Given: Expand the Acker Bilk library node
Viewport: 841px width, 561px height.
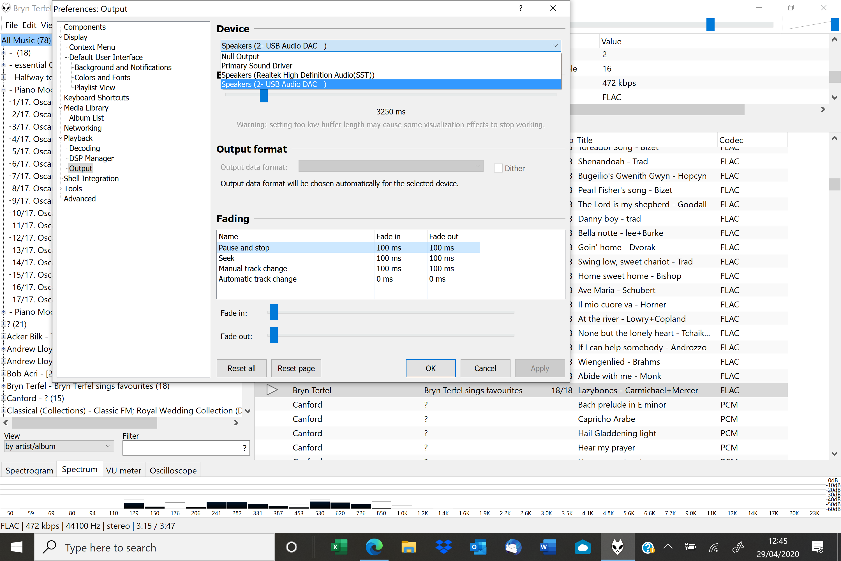Looking at the screenshot, I should (4, 336).
